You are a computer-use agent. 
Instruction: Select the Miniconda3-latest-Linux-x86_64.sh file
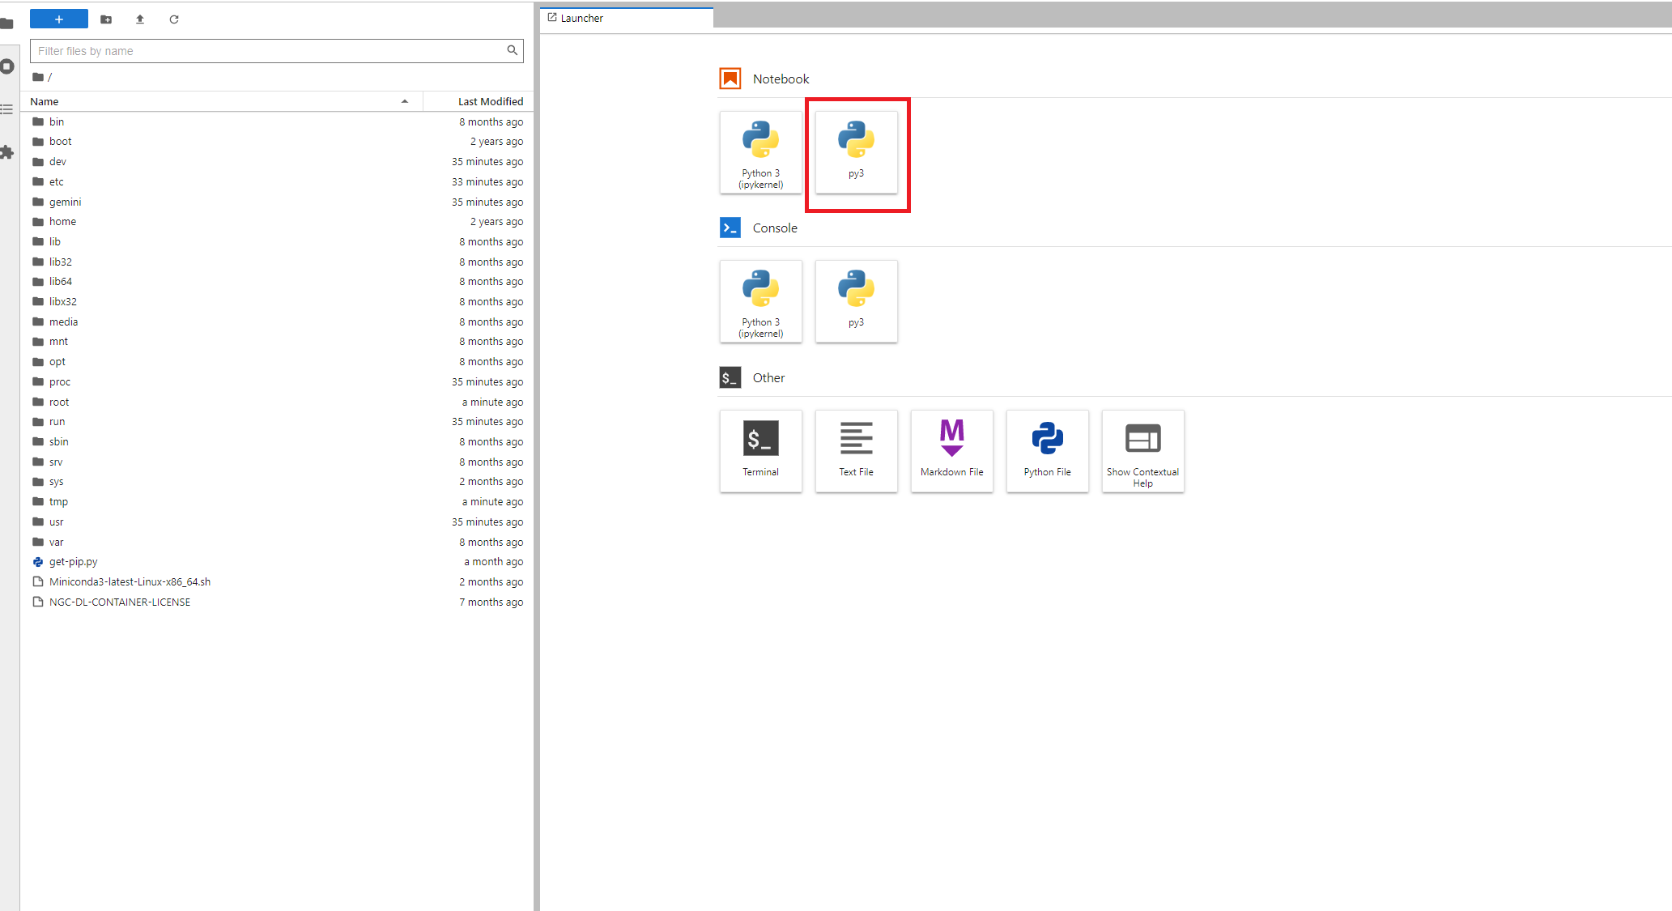277,581
